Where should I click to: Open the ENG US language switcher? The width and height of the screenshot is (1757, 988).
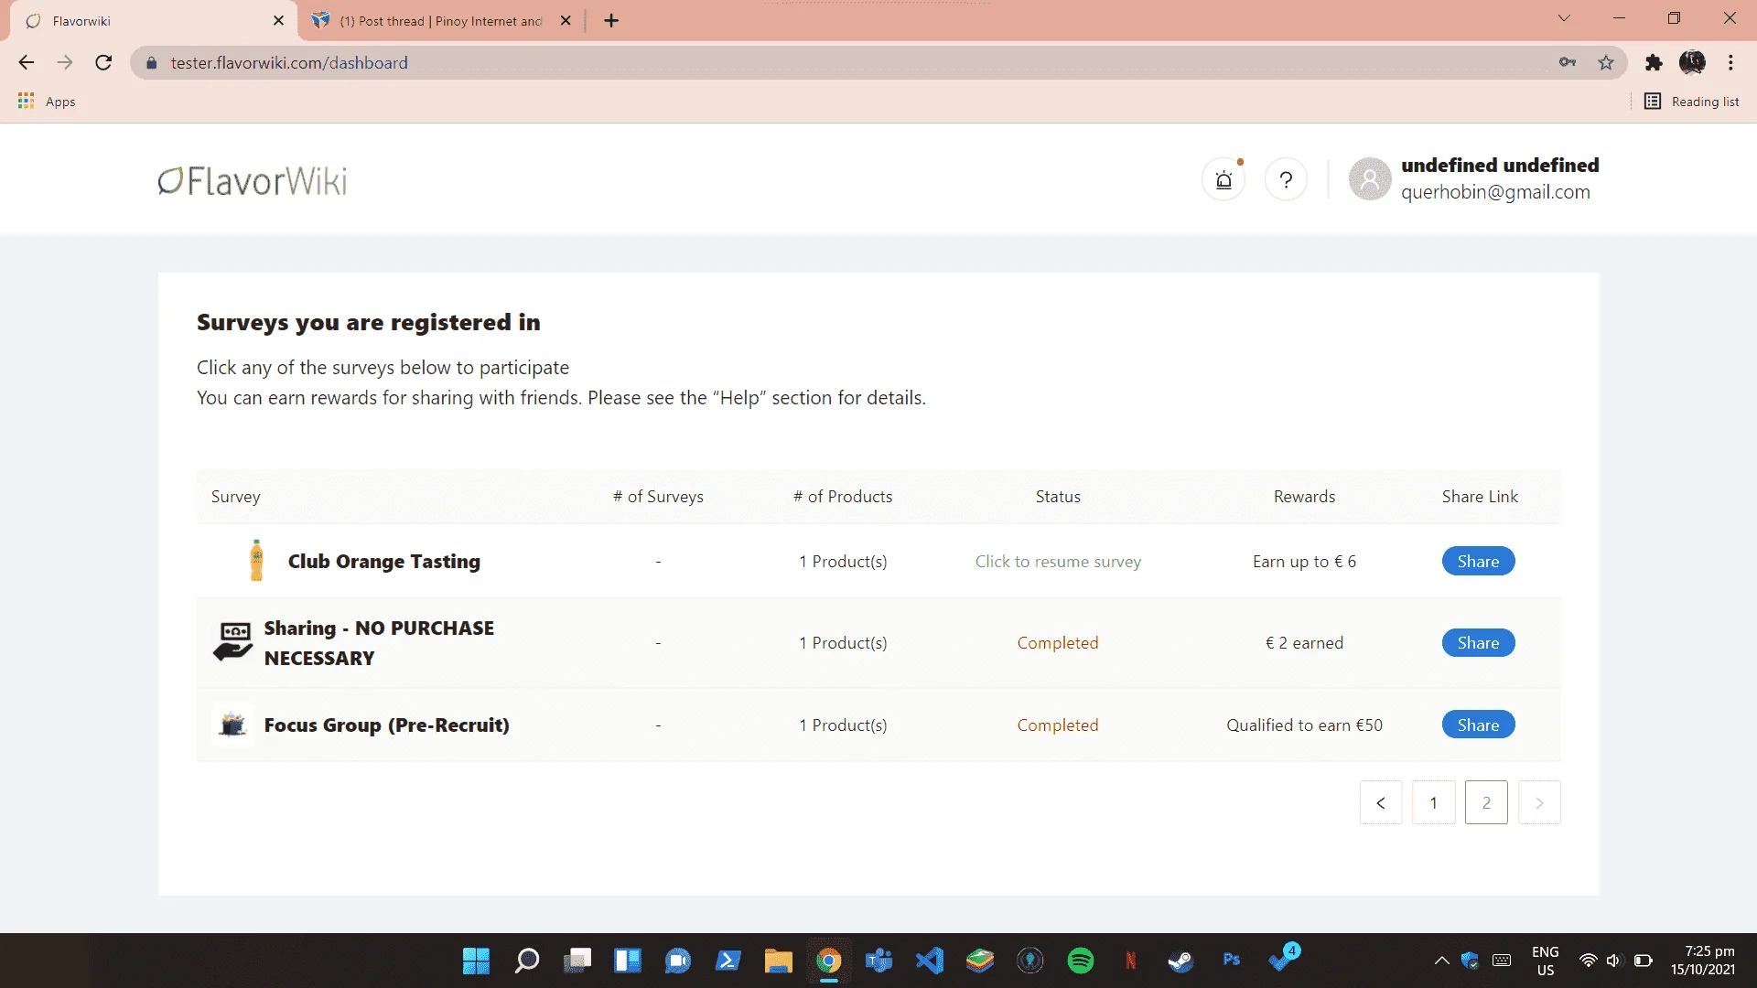(1546, 961)
